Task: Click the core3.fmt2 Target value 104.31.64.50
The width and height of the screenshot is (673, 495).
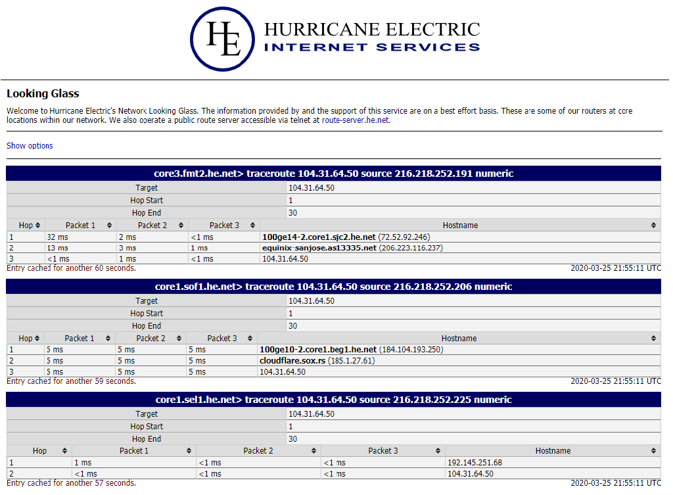Action: click(311, 187)
